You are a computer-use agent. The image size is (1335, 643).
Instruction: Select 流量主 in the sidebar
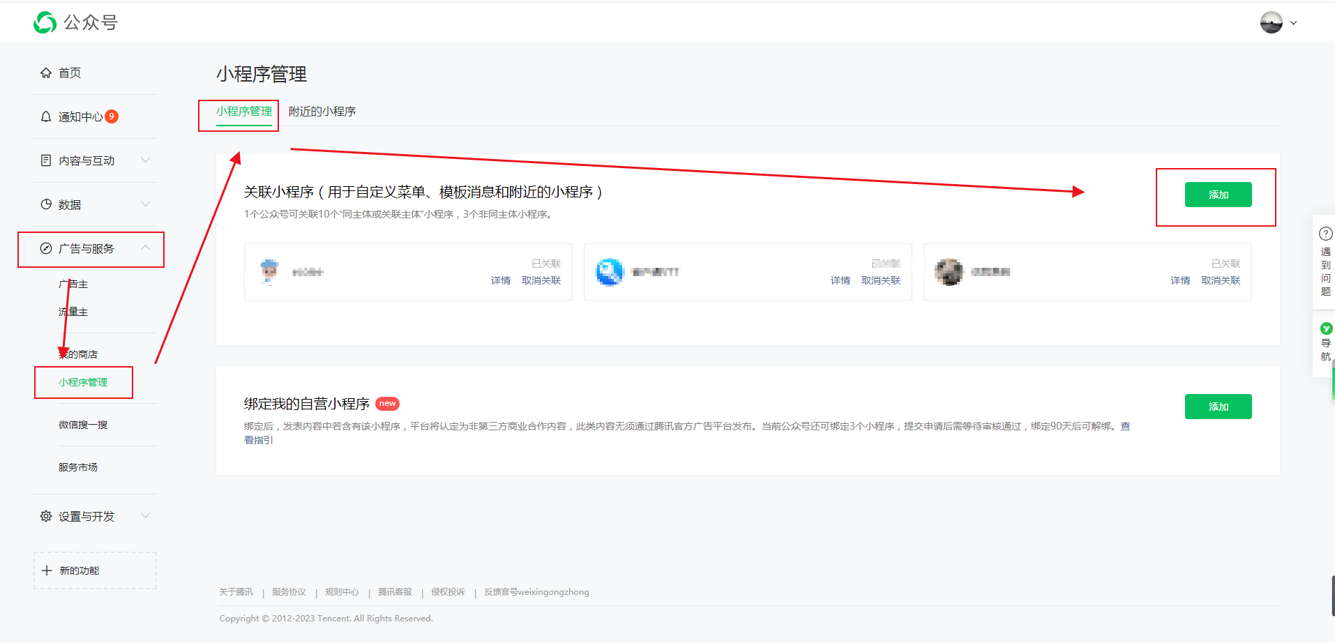73,312
